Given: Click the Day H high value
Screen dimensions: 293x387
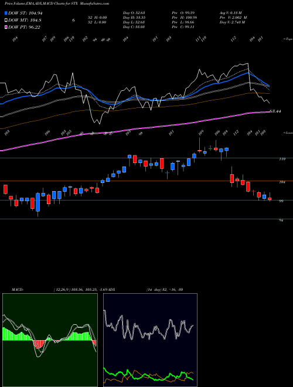Looking at the screenshot, I should pyautogui.click(x=134, y=18).
